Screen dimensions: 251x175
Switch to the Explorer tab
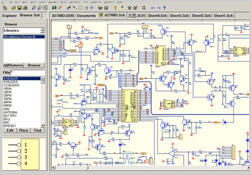point(10,16)
